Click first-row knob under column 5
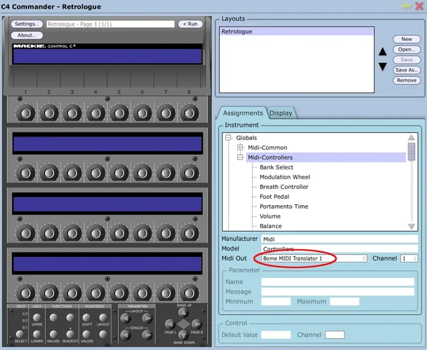Screen dimensions: 427x350 [x=119, y=113]
